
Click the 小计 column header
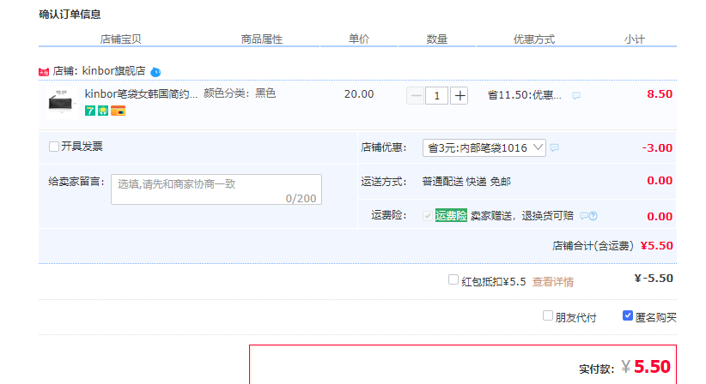pos(635,39)
